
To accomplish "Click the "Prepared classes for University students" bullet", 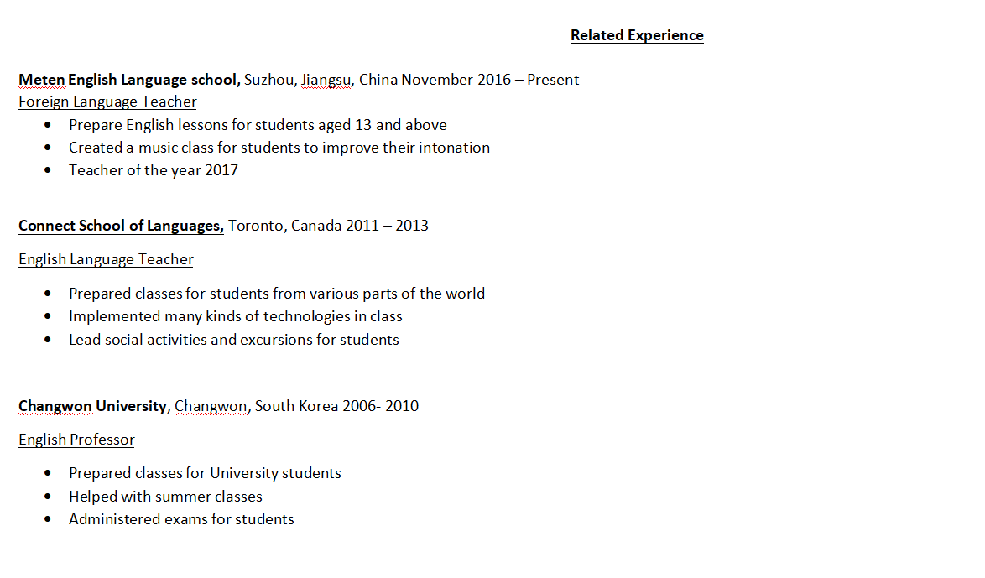I will (205, 473).
